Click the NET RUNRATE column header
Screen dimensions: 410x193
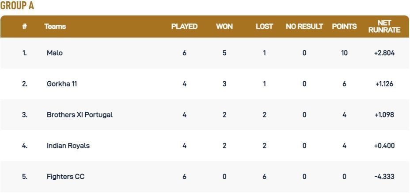pos(384,26)
